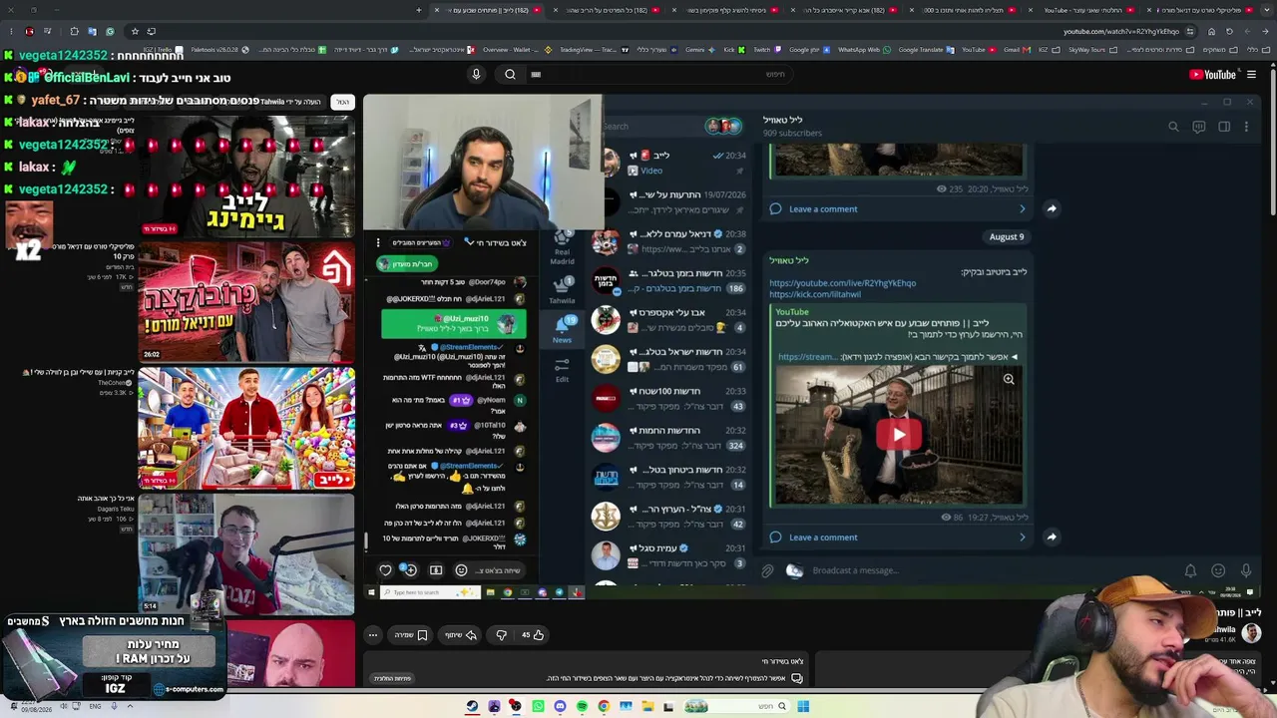Viewport: 1277px width, 718px height.
Task: Click the Telegram voice message microphone
Action: pos(1246,570)
